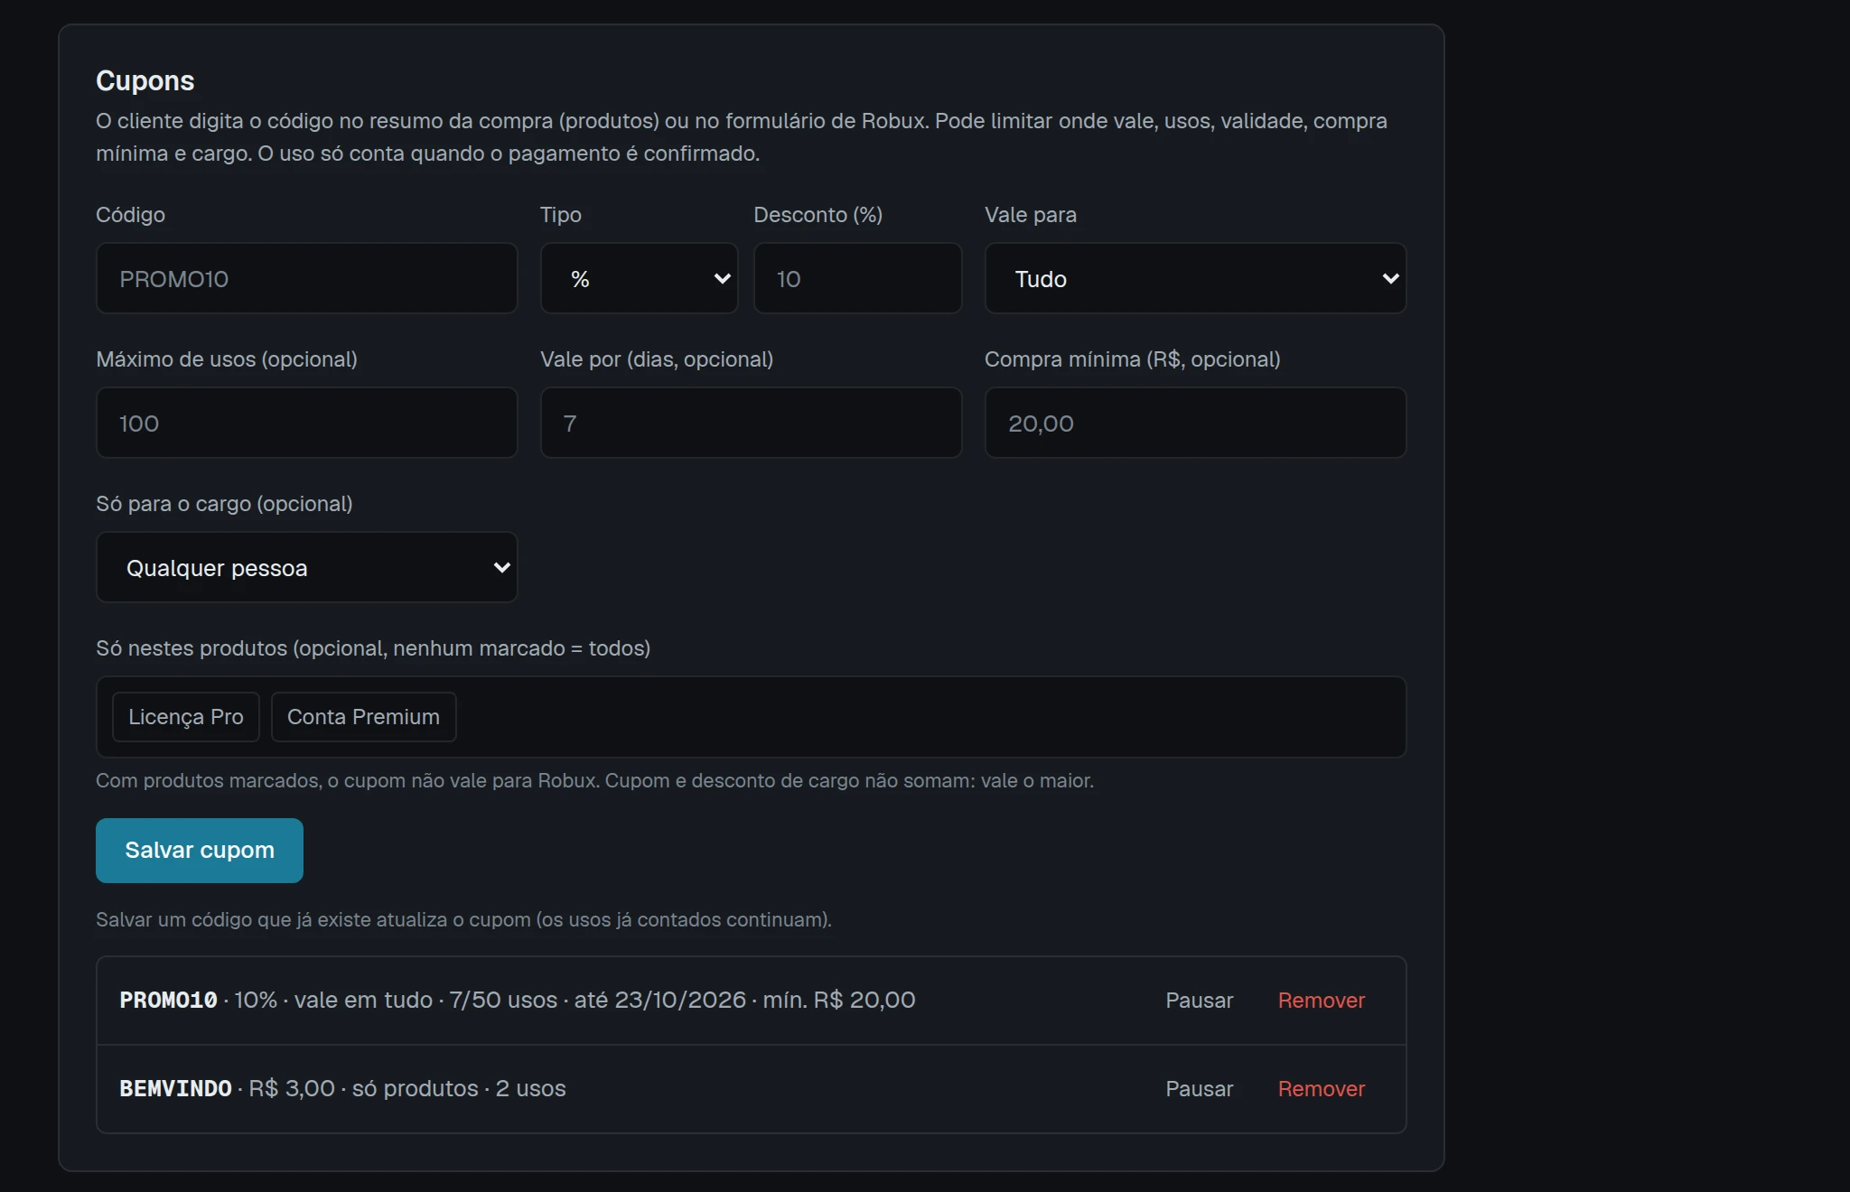Open the Tipo dropdown showing %

pyautogui.click(x=639, y=278)
